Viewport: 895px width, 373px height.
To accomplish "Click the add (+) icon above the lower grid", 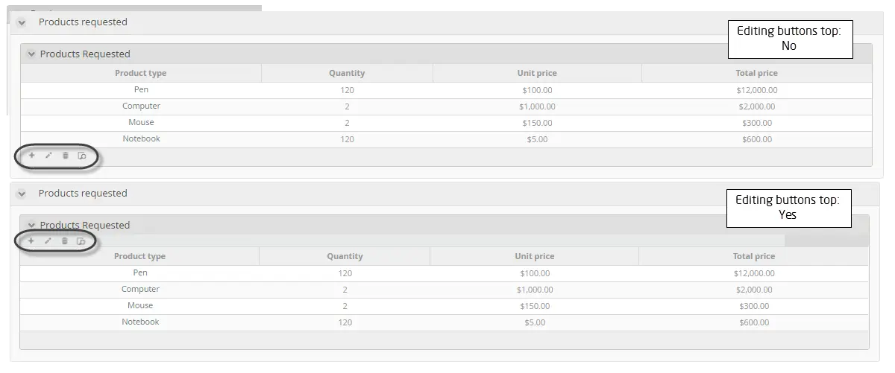I will click(x=31, y=240).
